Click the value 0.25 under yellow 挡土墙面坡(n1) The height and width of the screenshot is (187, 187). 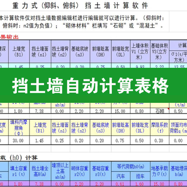[60, 141]
